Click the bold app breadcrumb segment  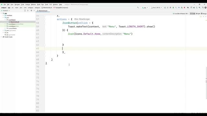point(9,8)
